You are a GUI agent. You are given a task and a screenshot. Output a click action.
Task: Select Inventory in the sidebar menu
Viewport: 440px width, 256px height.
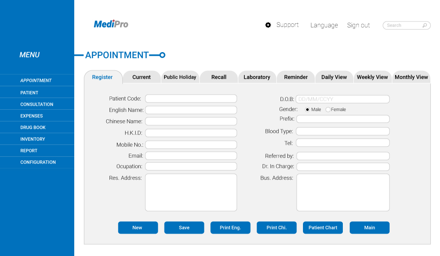(x=33, y=139)
